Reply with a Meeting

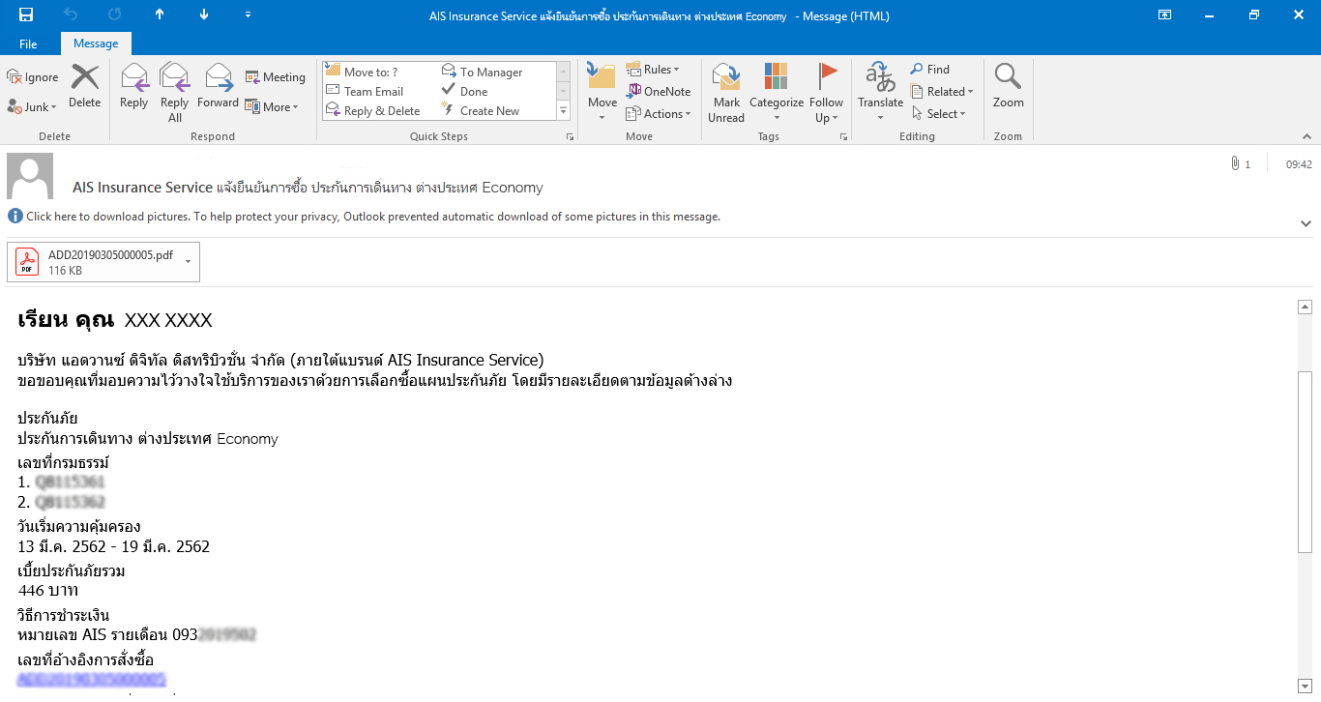click(275, 77)
